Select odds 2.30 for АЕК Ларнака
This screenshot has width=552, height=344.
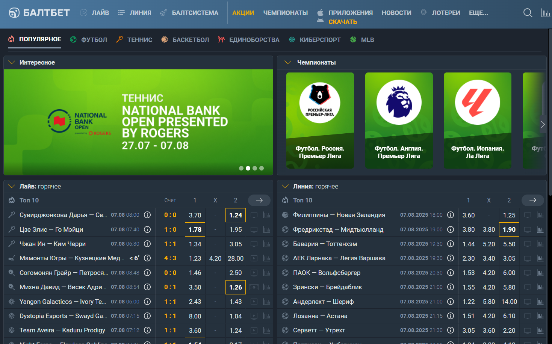point(469,258)
